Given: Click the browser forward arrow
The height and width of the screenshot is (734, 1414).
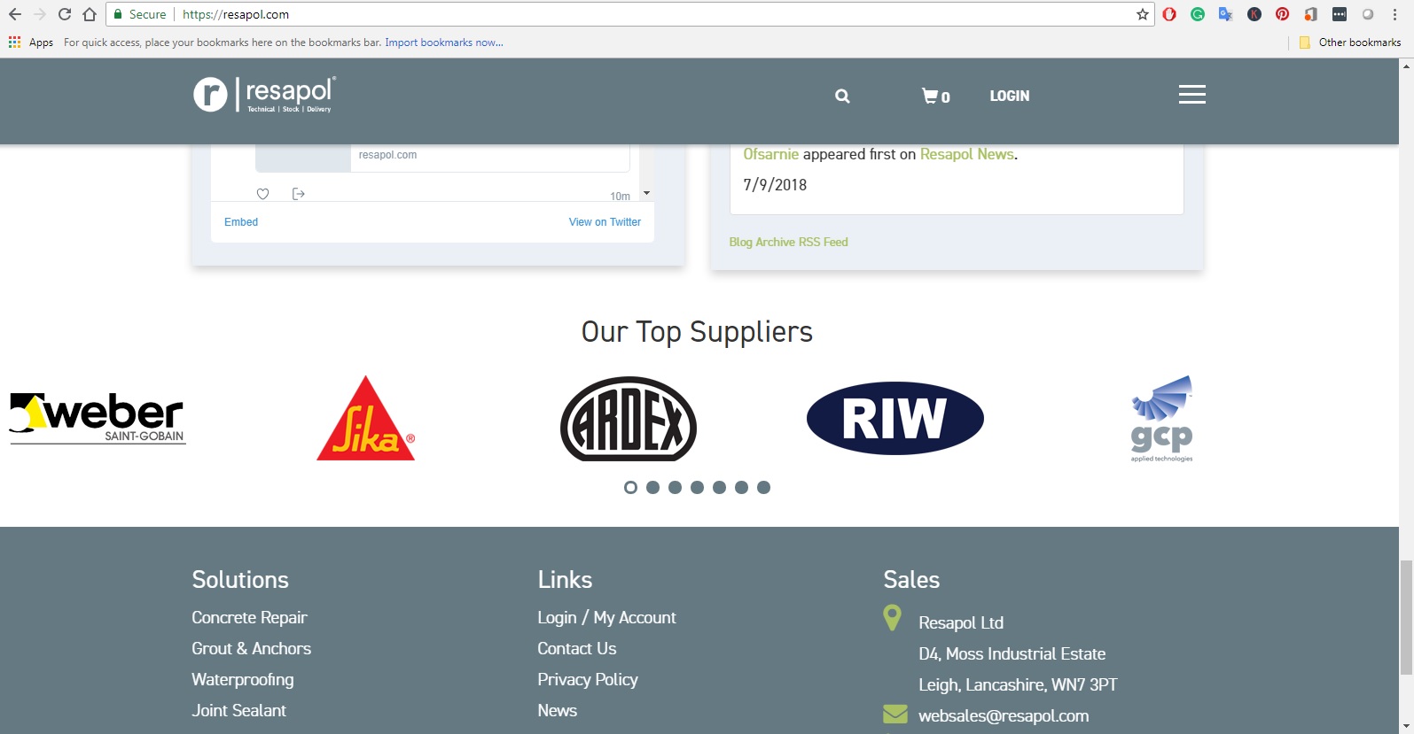Looking at the screenshot, I should [x=39, y=14].
